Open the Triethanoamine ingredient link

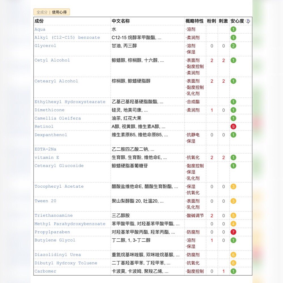pyautogui.click(x=53, y=215)
